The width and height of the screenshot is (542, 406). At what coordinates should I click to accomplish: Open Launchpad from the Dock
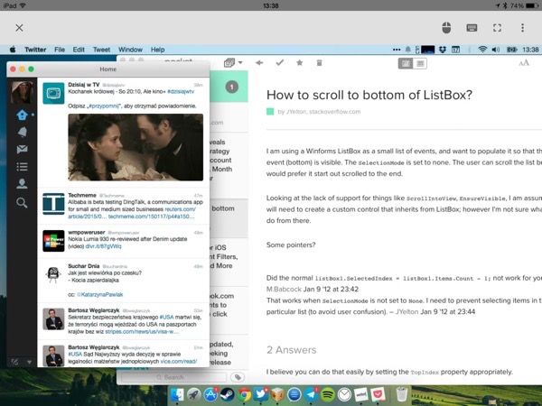click(194, 394)
